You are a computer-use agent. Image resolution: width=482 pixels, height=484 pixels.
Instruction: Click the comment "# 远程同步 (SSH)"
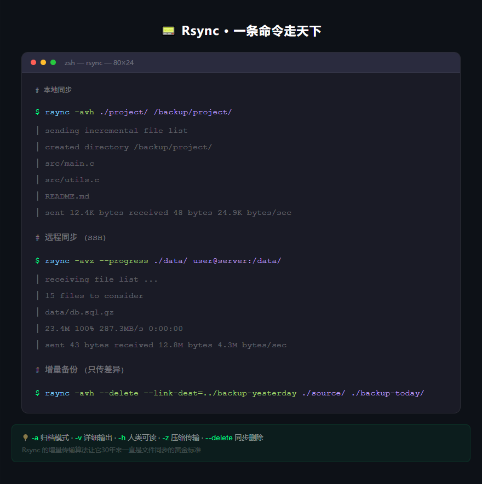coord(71,237)
